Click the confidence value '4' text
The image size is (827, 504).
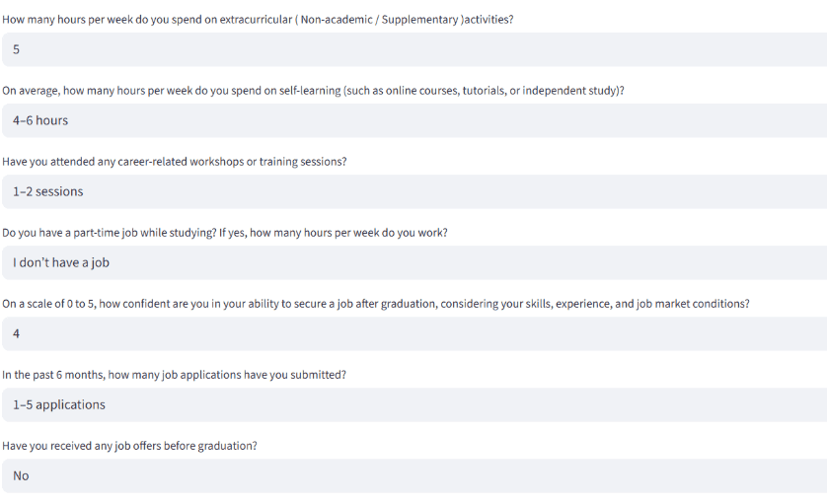16,333
